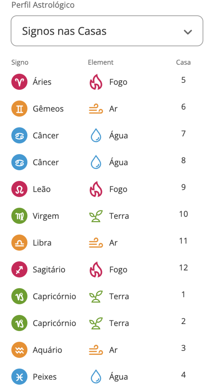Viewport: 218px width, 388px height.
Task: Click the Áries zodiac sign icon
Action: tap(19, 82)
